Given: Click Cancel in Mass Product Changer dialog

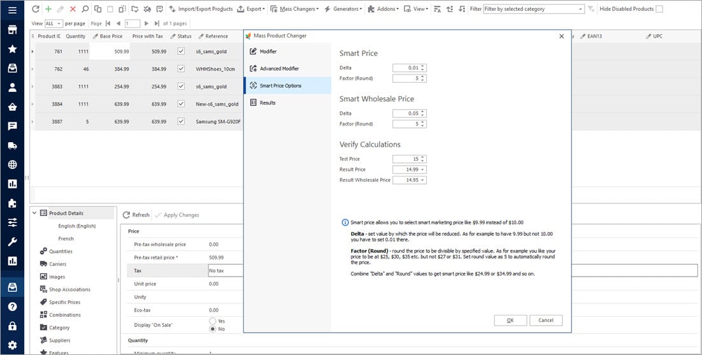Looking at the screenshot, I should coord(546,321).
